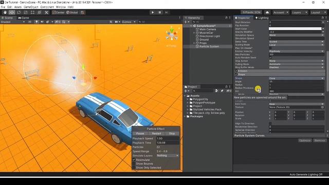Toggle scene audio speaker icon
This screenshot has height=185, width=329.
(x=42, y=22)
